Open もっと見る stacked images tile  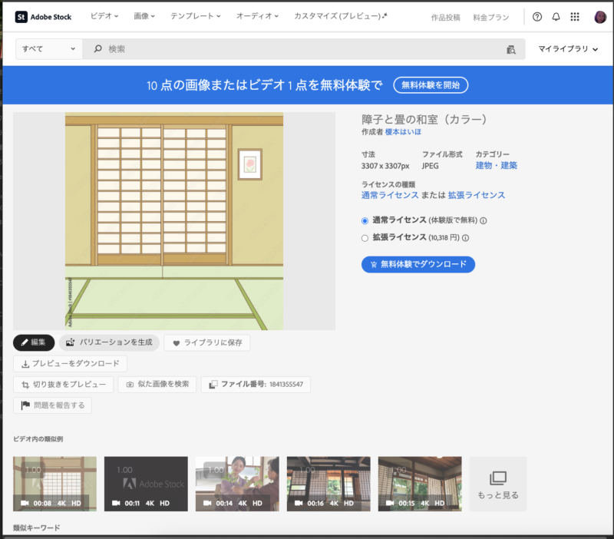point(497,484)
